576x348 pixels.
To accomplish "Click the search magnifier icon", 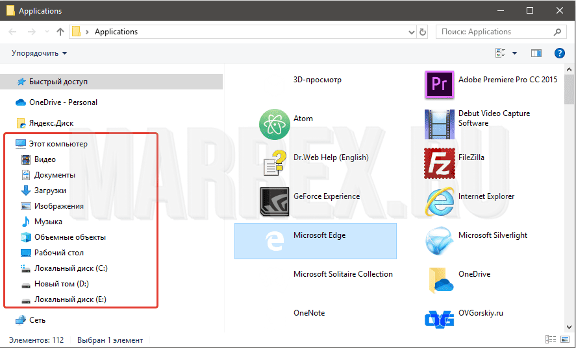I will 557,32.
